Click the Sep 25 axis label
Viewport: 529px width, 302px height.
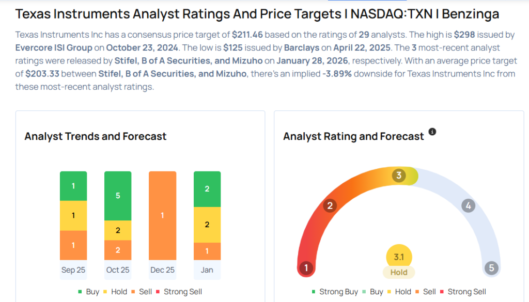pos(73,270)
